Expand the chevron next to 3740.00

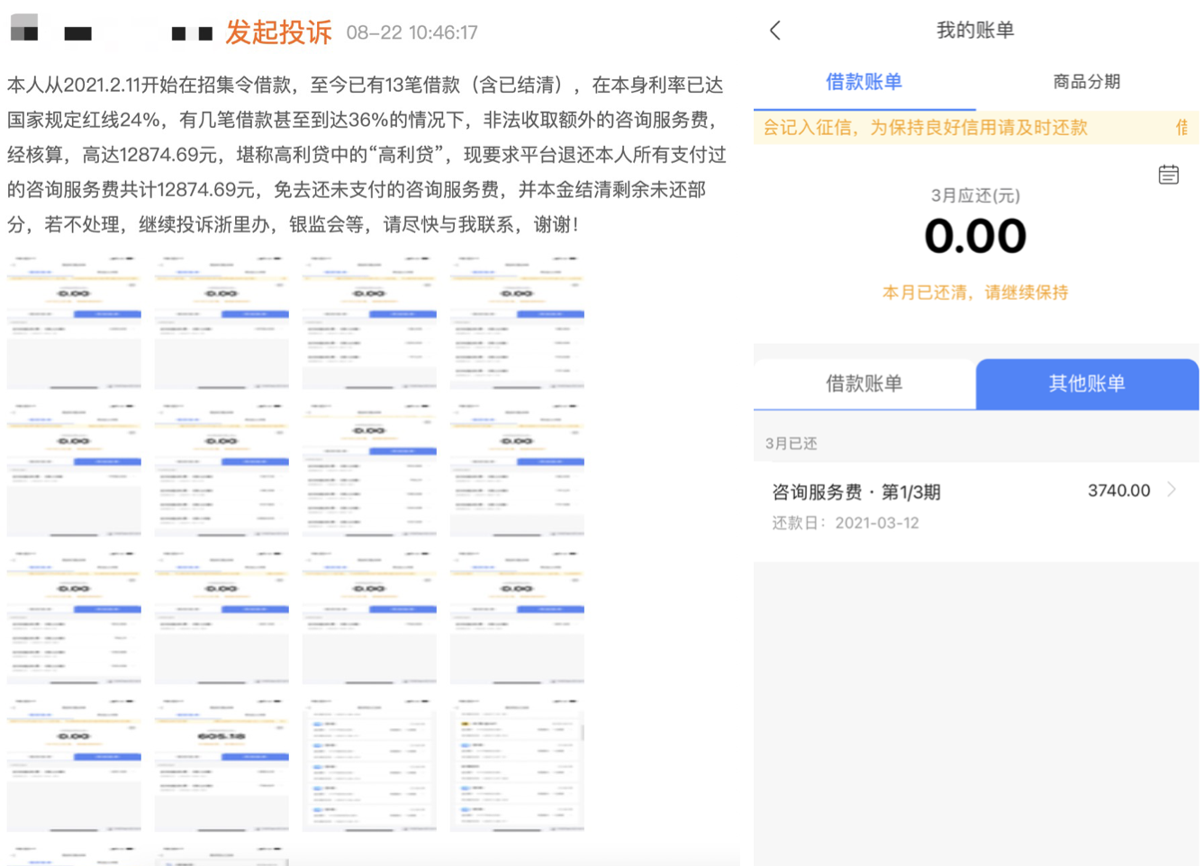1171,490
